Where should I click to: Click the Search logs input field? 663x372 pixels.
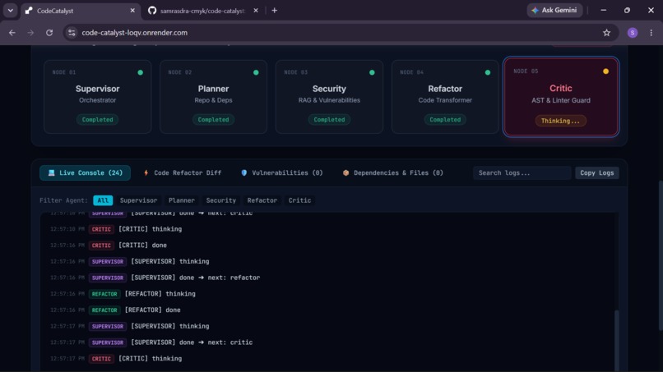coord(522,172)
